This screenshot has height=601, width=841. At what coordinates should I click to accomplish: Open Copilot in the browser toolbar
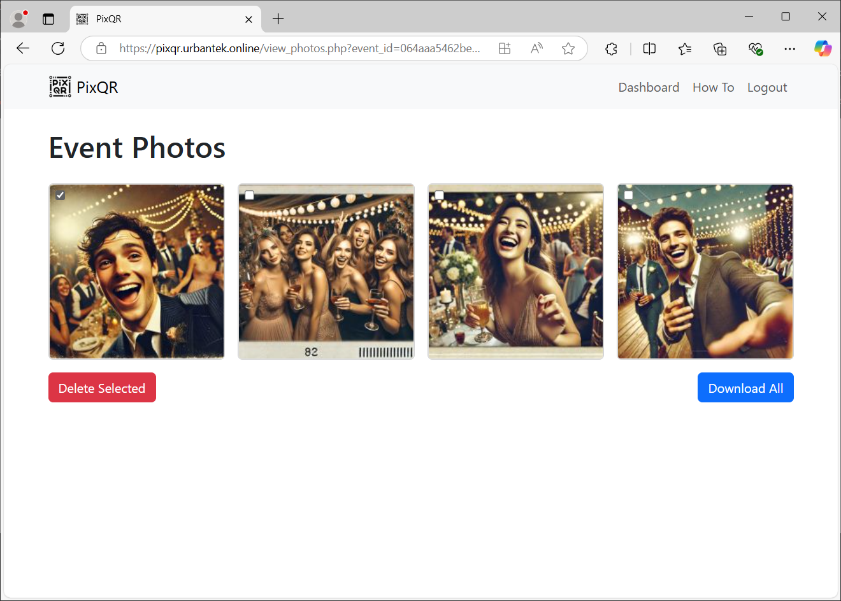pyautogui.click(x=823, y=48)
